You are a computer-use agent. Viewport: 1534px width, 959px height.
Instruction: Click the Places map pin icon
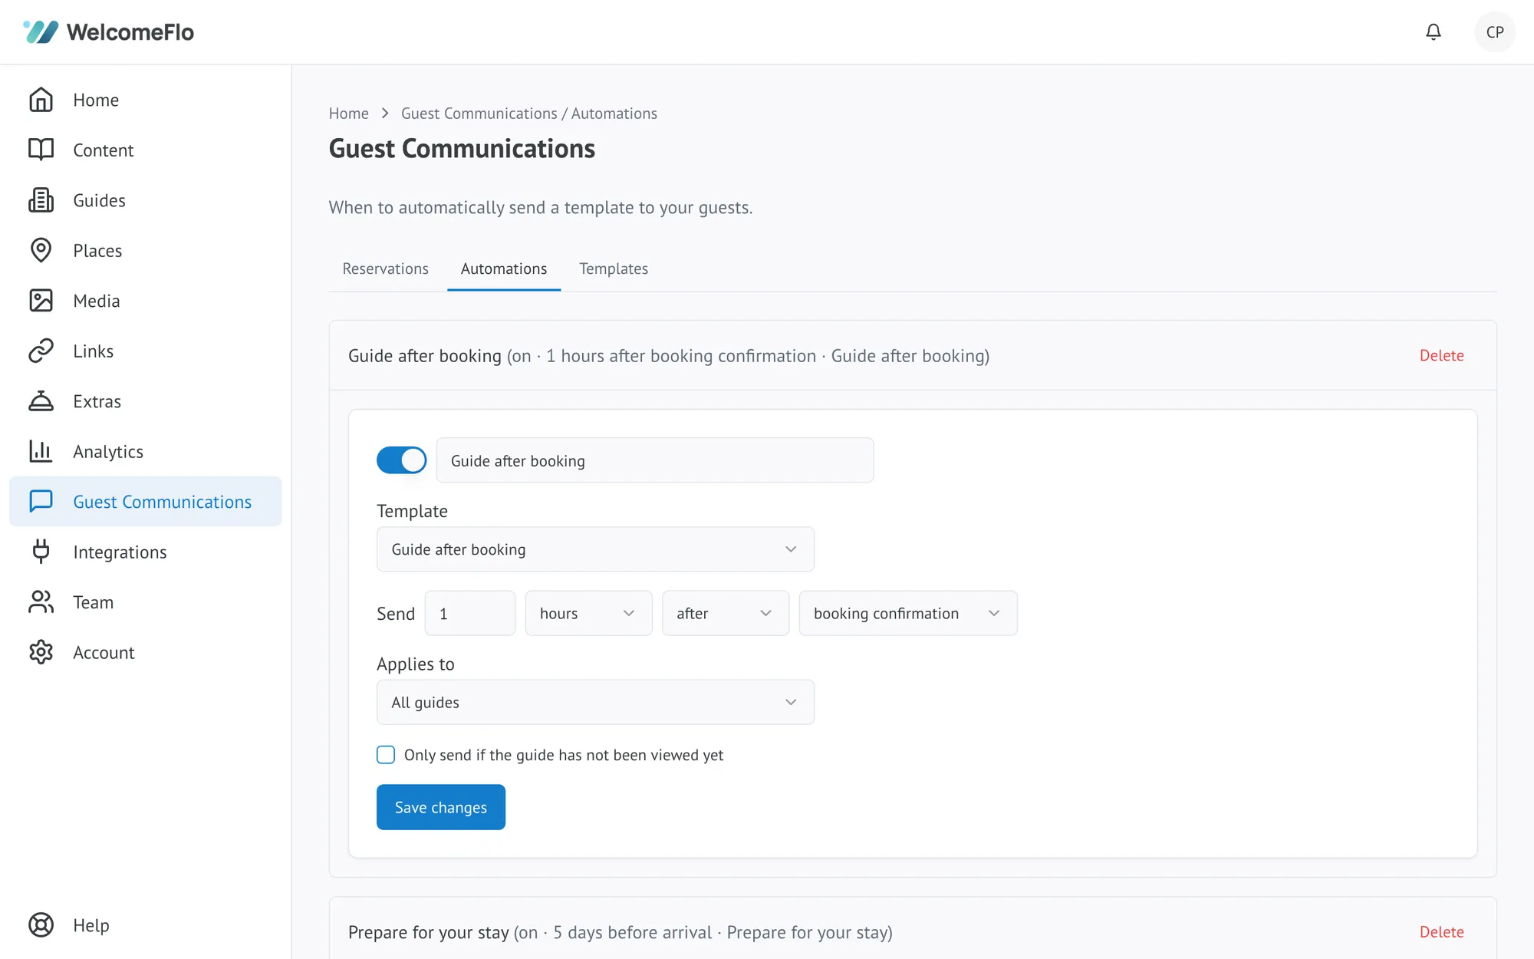[41, 250]
